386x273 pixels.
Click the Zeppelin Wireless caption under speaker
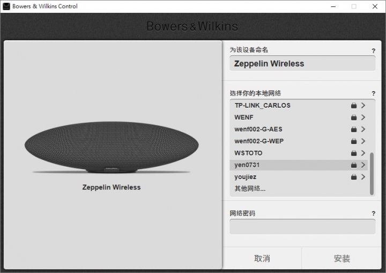click(112, 187)
